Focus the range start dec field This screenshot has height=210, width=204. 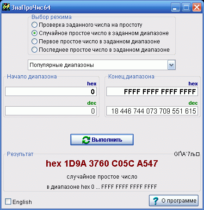pyautogui.click(x=51, y=111)
